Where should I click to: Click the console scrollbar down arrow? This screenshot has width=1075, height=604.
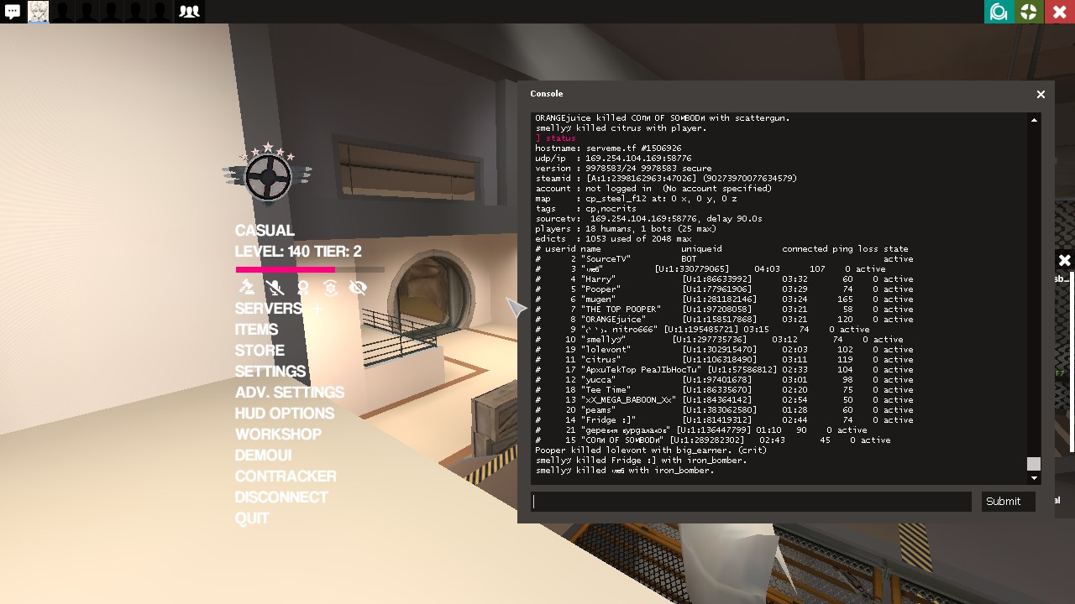point(1034,478)
